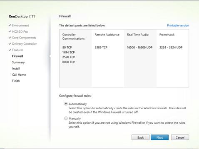Click the Remote Assistance column header

pyautogui.click(x=107, y=35)
